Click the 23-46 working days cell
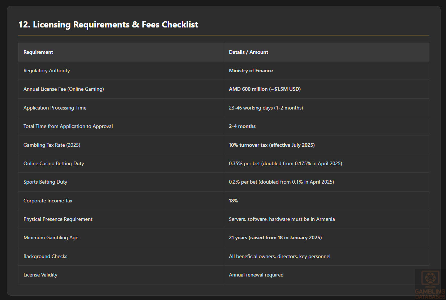446x300 pixels. point(266,108)
